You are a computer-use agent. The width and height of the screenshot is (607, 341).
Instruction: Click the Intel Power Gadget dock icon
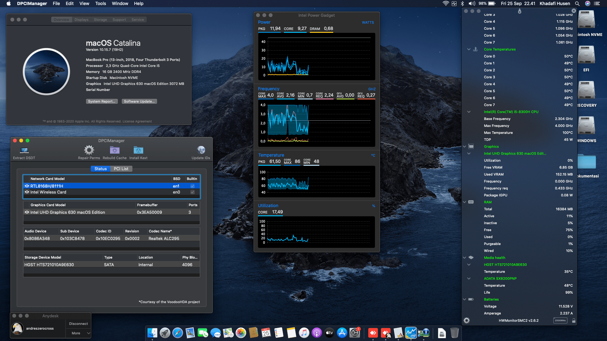pos(411,333)
